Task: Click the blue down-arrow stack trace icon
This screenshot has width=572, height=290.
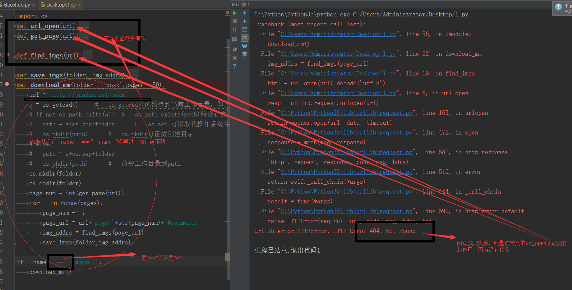Action: pos(245,21)
